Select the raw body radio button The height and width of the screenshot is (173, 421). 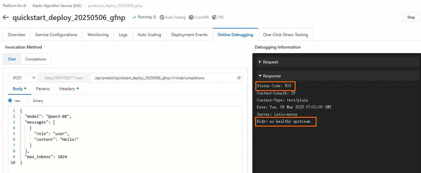(10, 100)
